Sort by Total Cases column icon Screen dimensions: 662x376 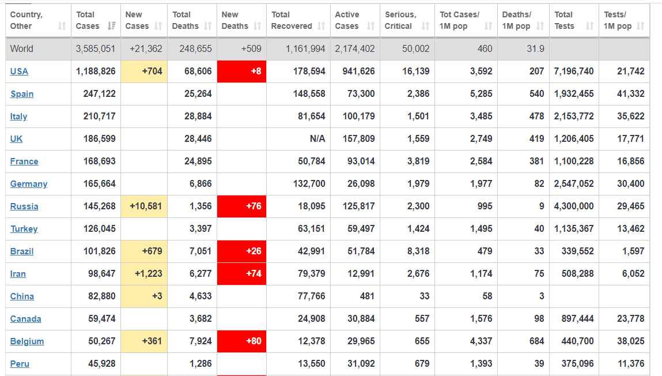[111, 26]
